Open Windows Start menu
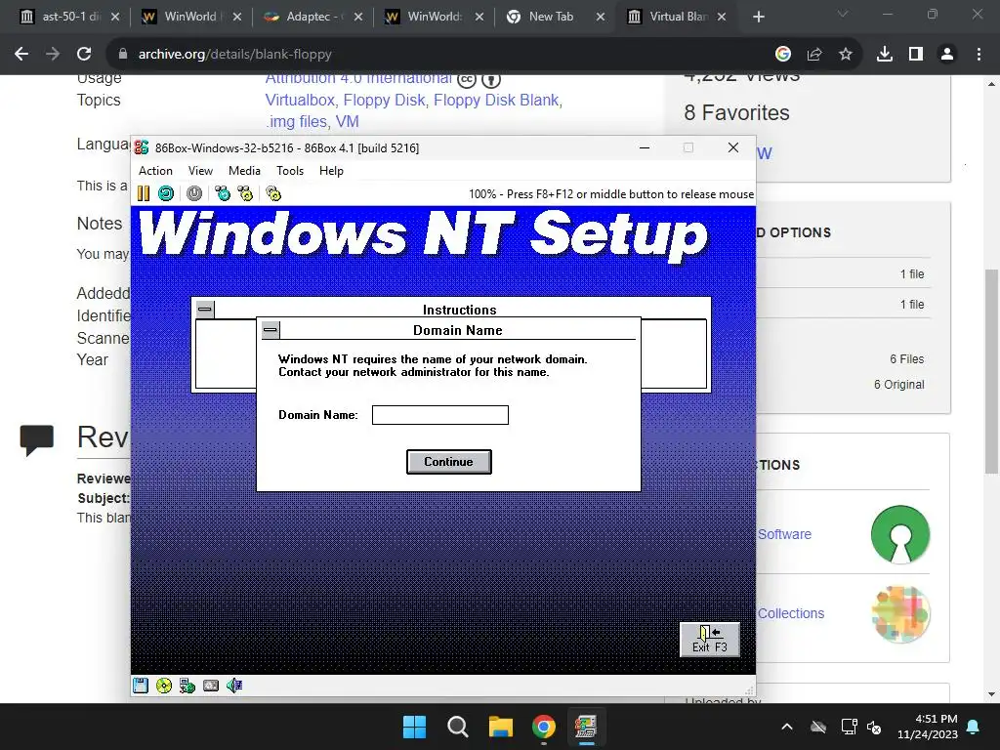Viewport: 1000px width, 750px height. coord(414,727)
